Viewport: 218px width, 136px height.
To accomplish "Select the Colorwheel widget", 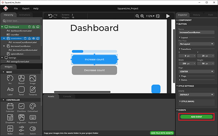I will (x=33, y=107).
